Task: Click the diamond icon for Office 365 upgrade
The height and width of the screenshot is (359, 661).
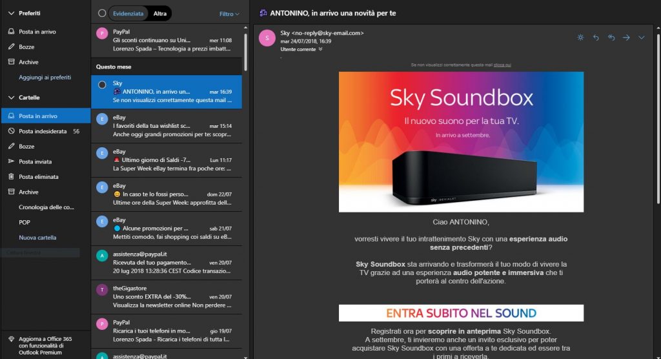Action: [x=10, y=340]
